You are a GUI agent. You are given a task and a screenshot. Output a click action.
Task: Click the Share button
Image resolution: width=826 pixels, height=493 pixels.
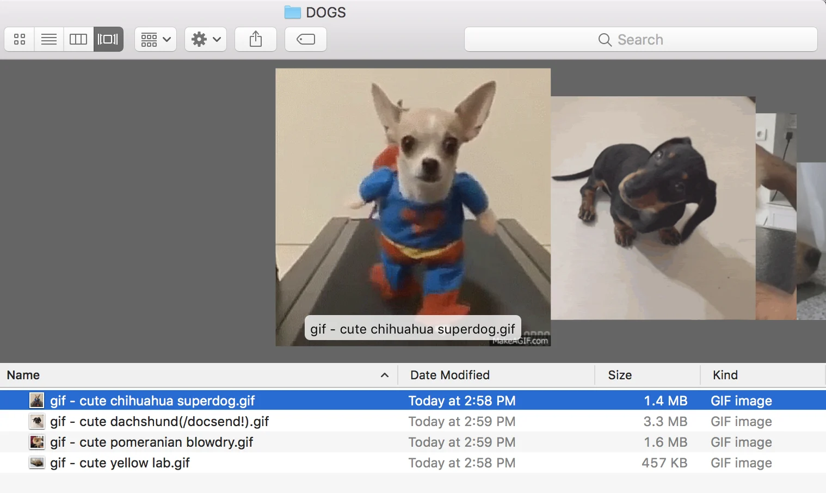[256, 39]
